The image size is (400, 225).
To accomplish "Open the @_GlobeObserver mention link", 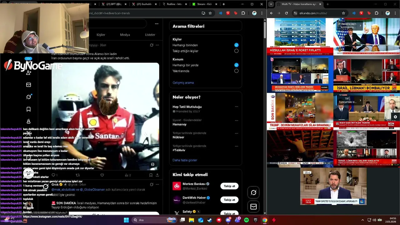I will point(92,190).
